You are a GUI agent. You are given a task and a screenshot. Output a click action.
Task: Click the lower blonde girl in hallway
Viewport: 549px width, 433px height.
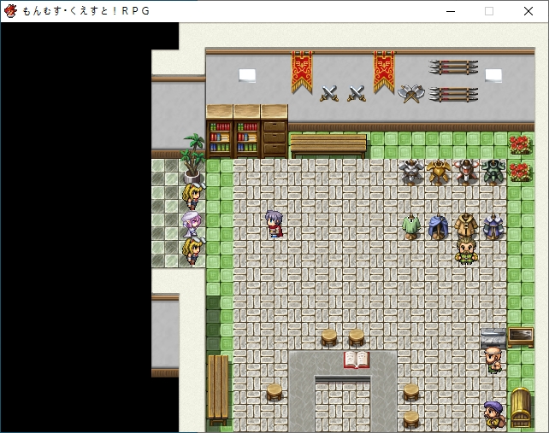(192, 251)
